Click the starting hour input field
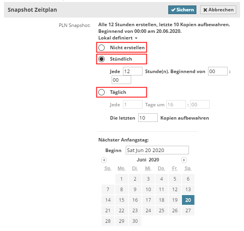Image resolution: width=244 pixels, height=231 pixels. [x=217, y=71]
